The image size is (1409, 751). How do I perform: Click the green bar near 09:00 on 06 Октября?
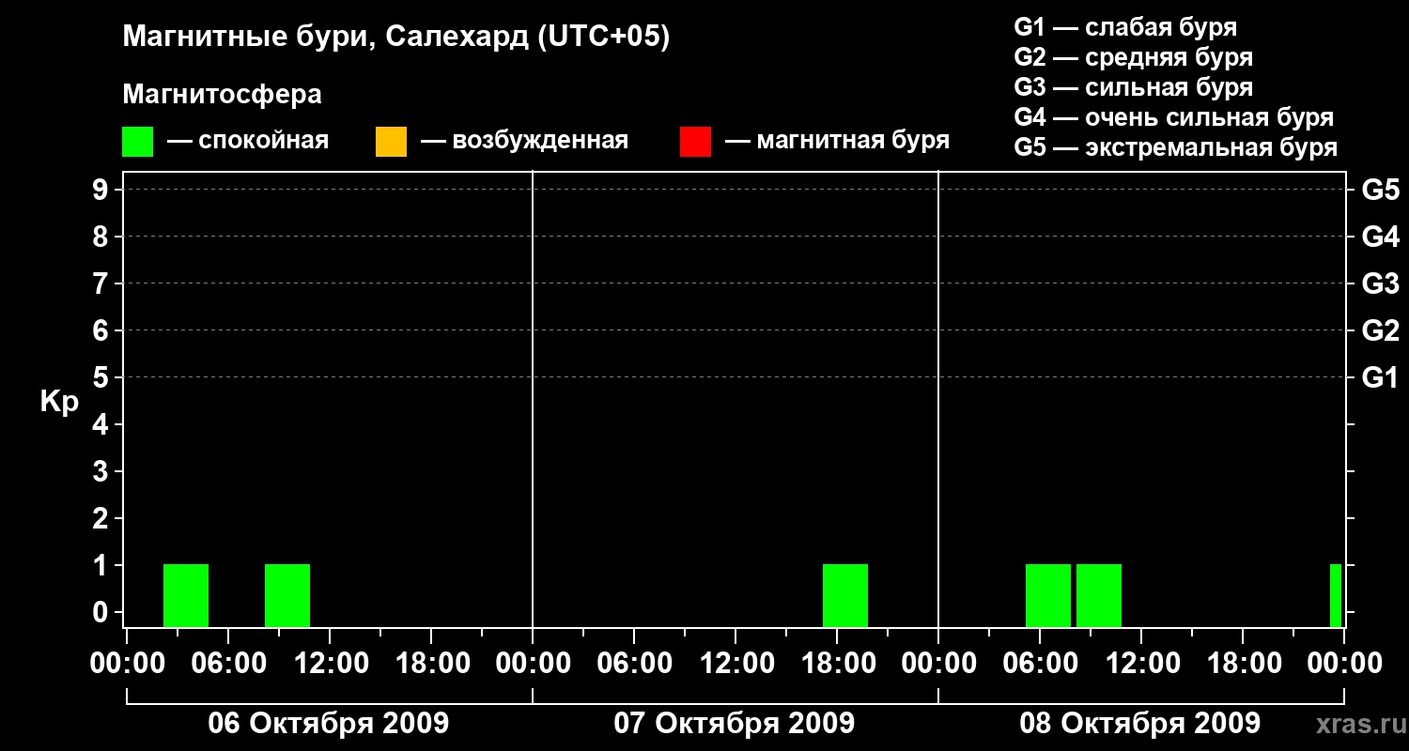click(287, 595)
